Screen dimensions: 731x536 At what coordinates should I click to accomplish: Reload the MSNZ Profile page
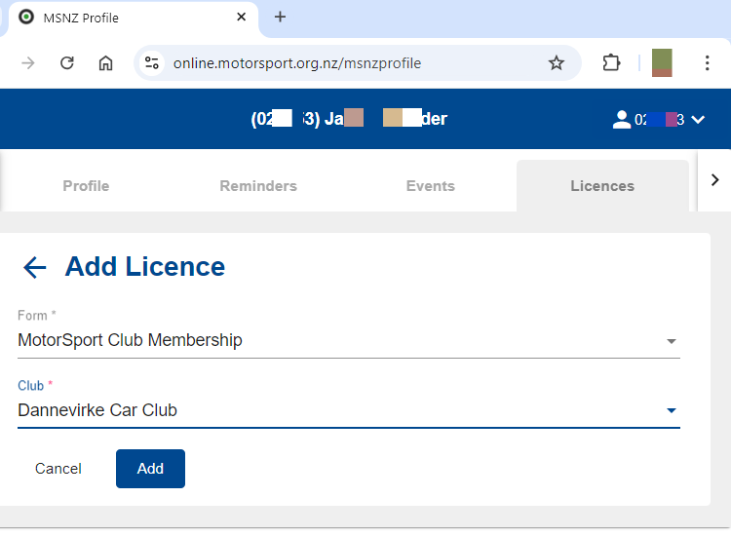tap(67, 63)
